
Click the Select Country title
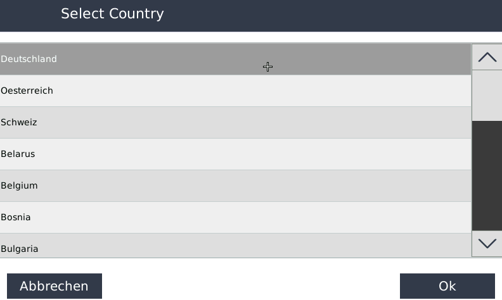pos(112,14)
